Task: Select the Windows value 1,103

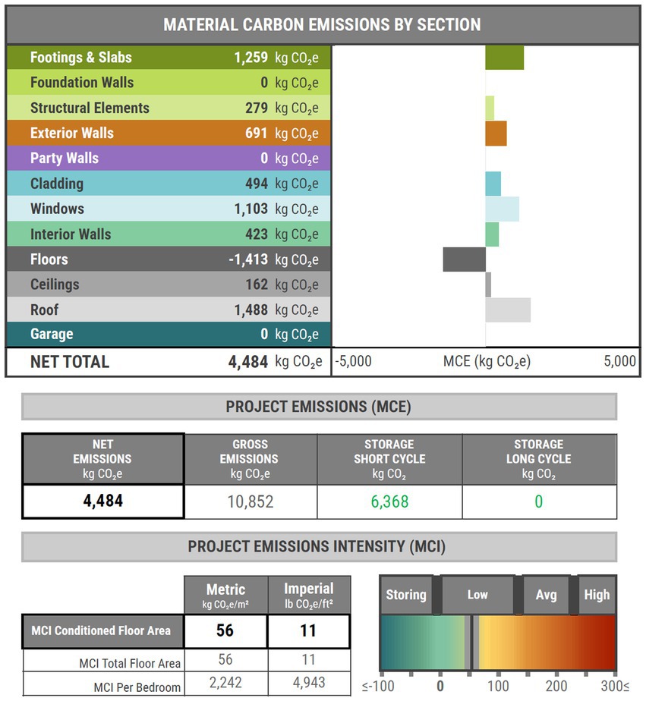Action: [x=251, y=209]
